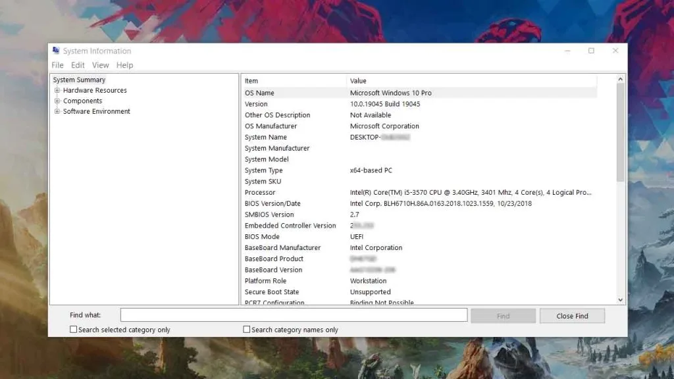Open the Help menu
The height and width of the screenshot is (379, 674).
click(124, 65)
